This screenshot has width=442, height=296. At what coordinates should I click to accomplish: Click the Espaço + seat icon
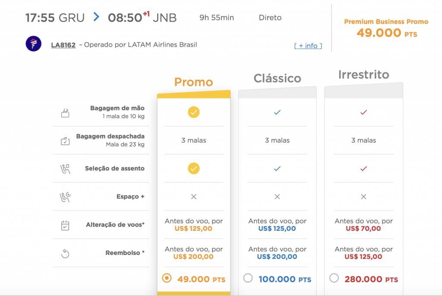65,197
